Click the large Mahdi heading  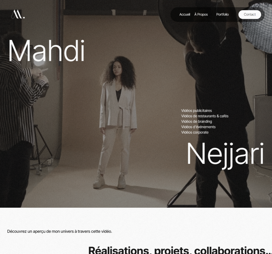pyautogui.click(x=46, y=51)
